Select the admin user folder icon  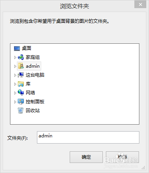point(21,66)
